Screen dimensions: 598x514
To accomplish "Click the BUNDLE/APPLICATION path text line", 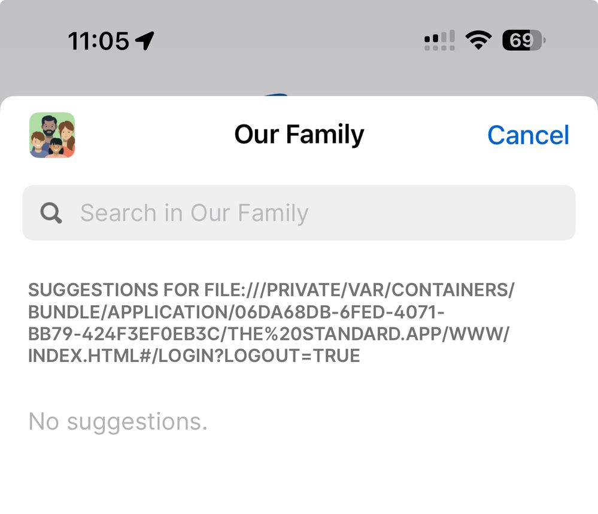I will coord(236,312).
